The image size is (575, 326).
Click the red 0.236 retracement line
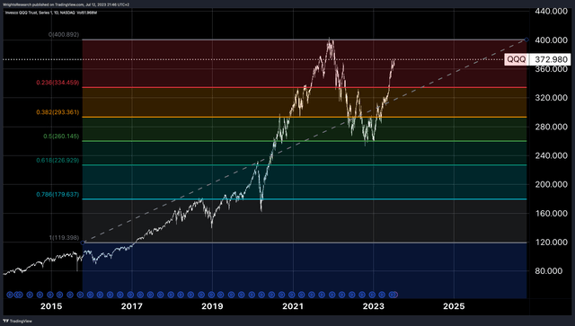[x=305, y=87]
